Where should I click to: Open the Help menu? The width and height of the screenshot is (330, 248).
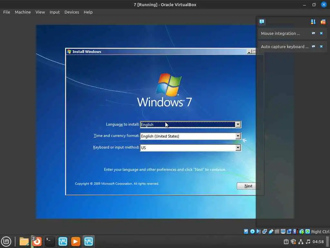(x=88, y=12)
